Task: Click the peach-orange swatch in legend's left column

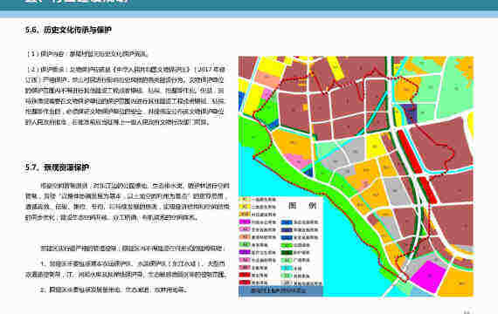Action: (245, 237)
